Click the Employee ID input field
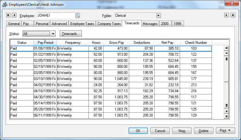Image resolution: width=241 pixels, height=140 pixels. [x=56, y=16]
